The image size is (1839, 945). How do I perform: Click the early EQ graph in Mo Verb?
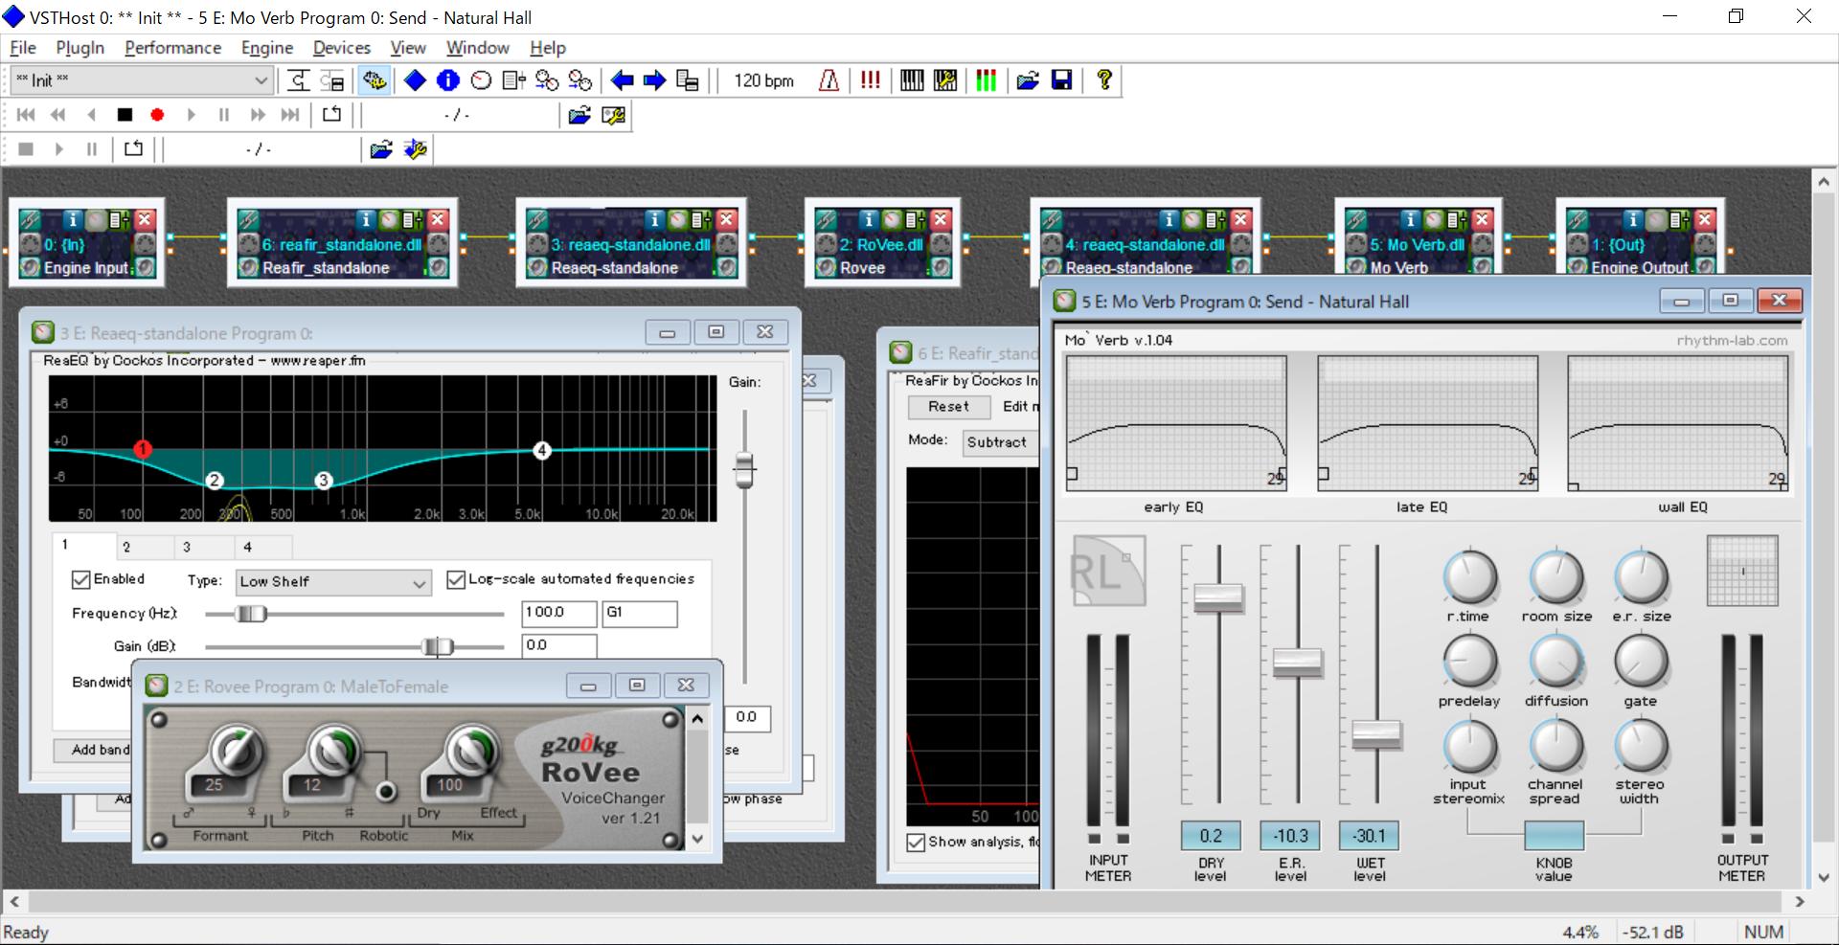pos(1175,423)
